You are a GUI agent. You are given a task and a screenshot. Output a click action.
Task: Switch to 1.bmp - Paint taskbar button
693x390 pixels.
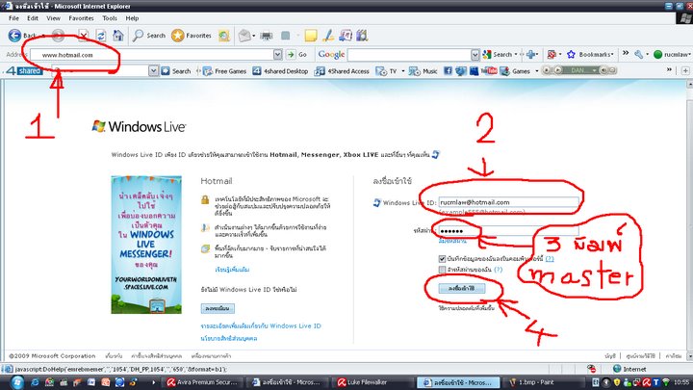pyautogui.click(x=537, y=382)
